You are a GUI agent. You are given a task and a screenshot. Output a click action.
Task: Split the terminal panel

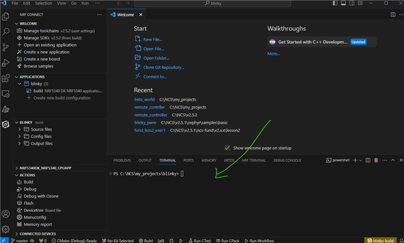pos(368,160)
